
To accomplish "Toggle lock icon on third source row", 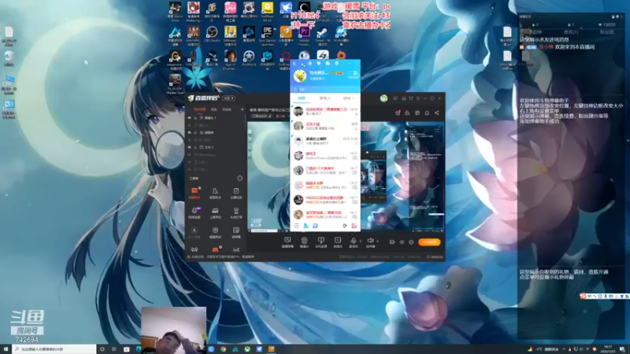I will [195, 132].
